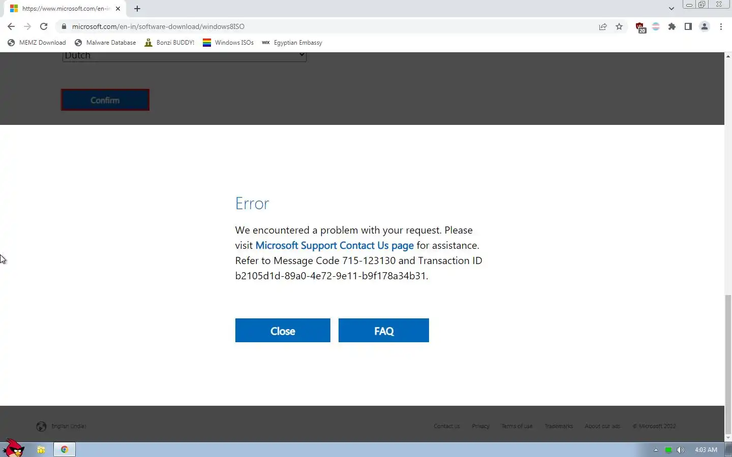Click the English (India) locale link
The image size is (732, 457).
(x=69, y=427)
